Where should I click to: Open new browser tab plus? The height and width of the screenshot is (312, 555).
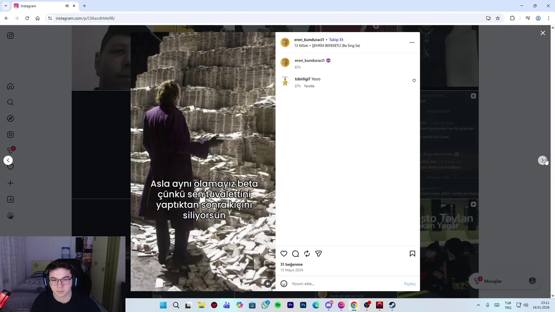pos(84,6)
